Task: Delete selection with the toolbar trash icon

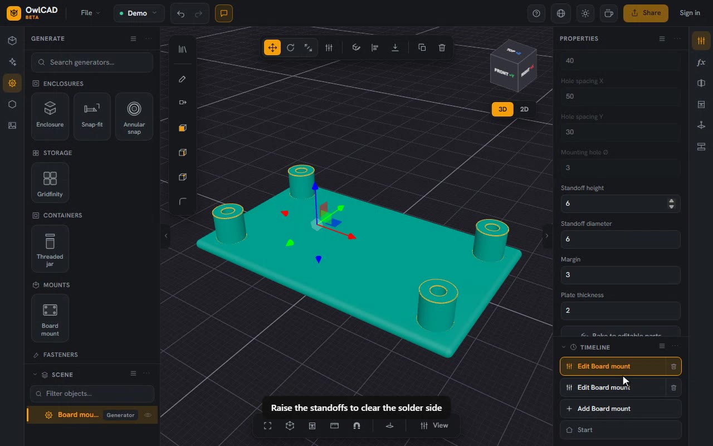Action: point(442,47)
